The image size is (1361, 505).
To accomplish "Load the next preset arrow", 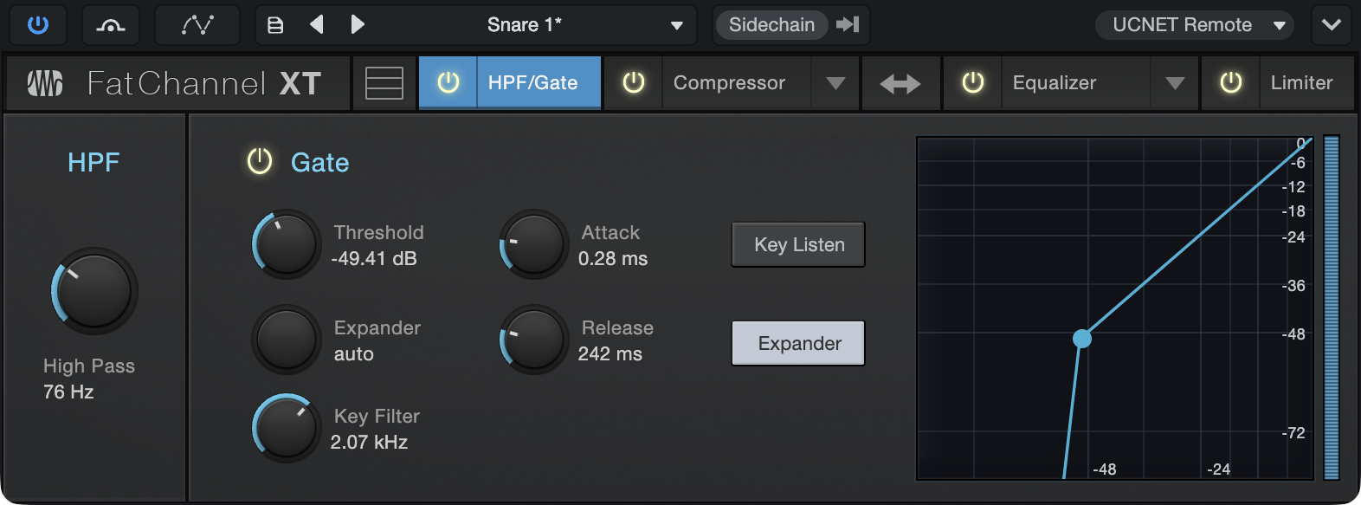I will [358, 25].
